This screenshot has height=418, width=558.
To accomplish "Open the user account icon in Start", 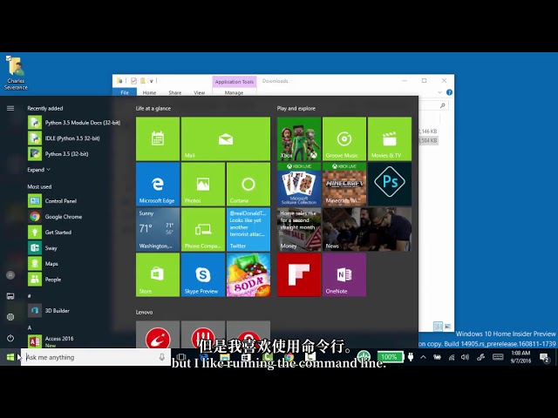I will [x=10, y=275].
